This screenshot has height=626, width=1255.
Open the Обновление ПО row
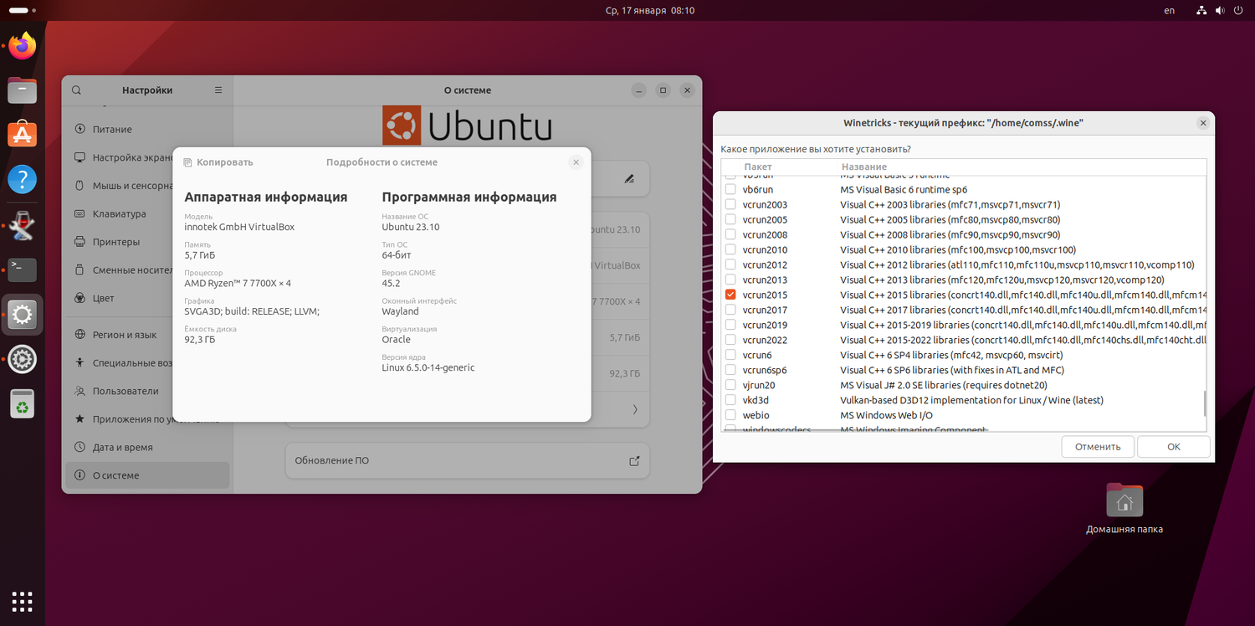pos(468,460)
